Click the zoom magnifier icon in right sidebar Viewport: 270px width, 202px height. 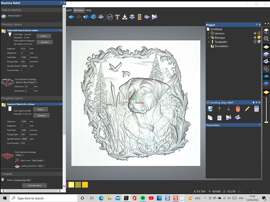(266, 39)
